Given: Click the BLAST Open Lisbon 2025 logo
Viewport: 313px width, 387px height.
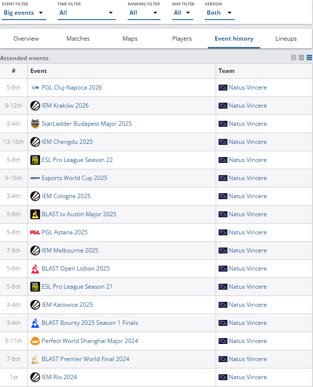Looking at the screenshot, I should [x=35, y=269].
